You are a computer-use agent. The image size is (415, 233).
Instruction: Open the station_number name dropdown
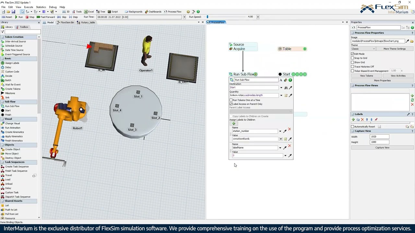(280, 131)
